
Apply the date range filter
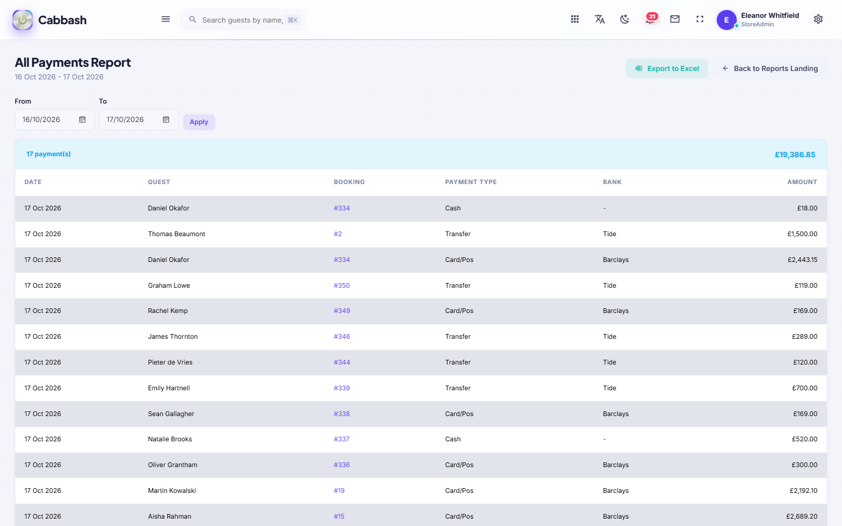point(199,122)
